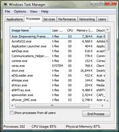Select the dwm.exe process row
The image size is (119, 132).
58,71
